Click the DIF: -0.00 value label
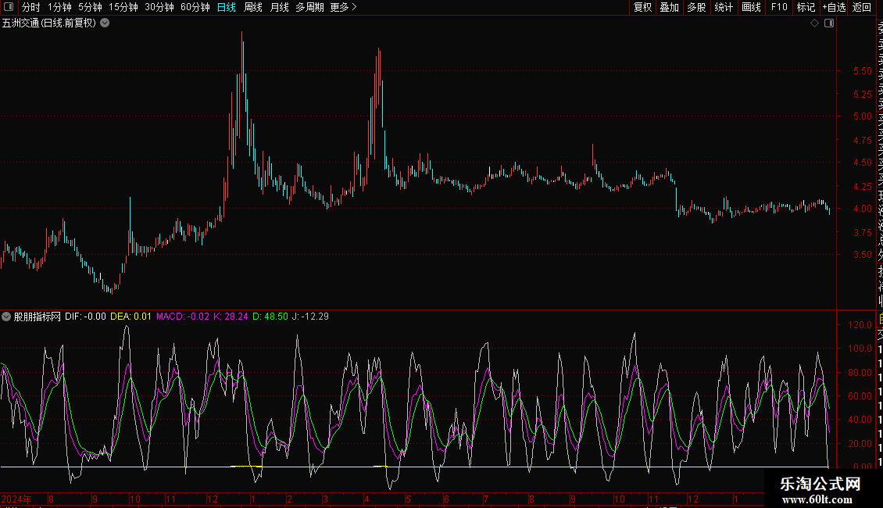The width and height of the screenshot is (883, 508). (x=86, y=317)
